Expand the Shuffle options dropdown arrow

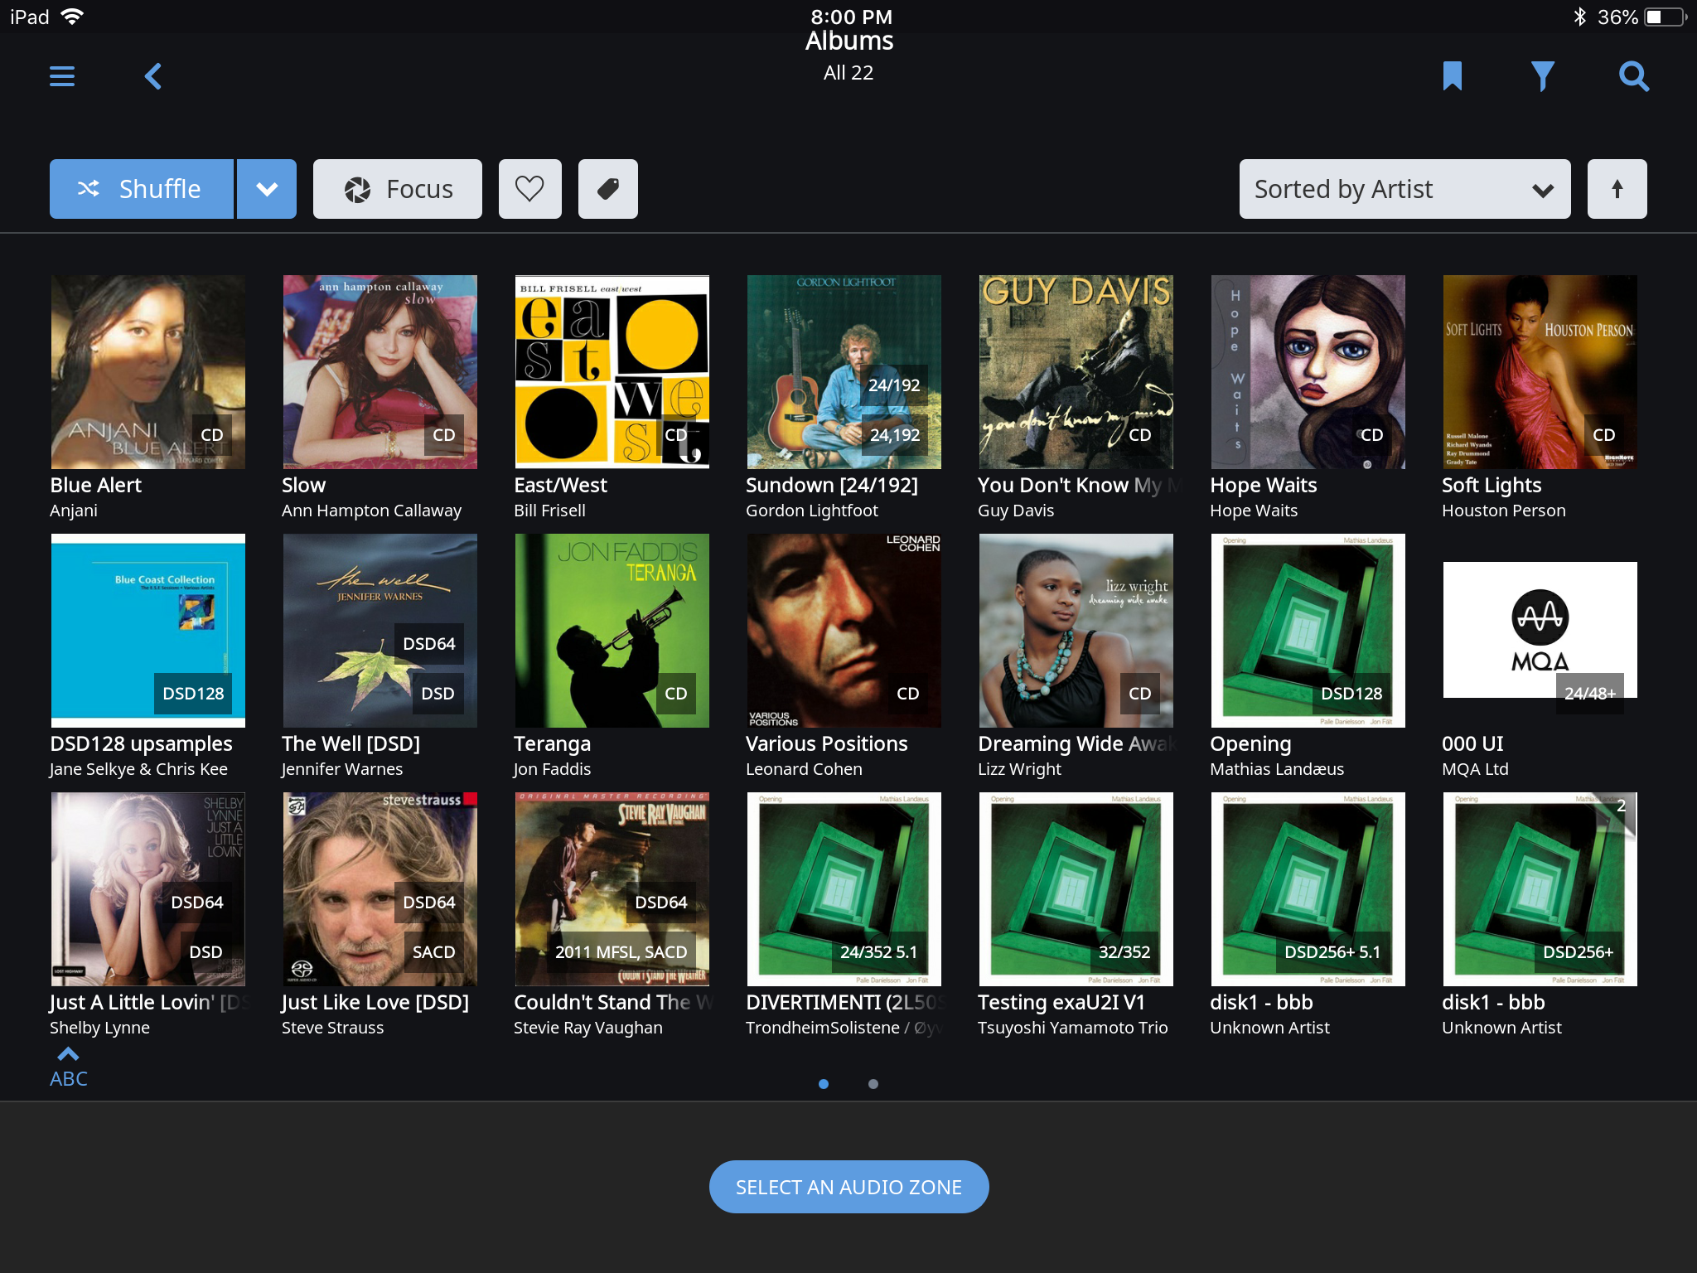pyautogui.click(x=267, y=189)
